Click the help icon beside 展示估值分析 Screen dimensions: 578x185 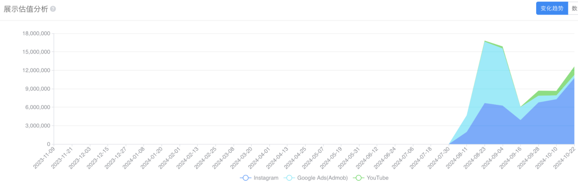pos(53,9)
